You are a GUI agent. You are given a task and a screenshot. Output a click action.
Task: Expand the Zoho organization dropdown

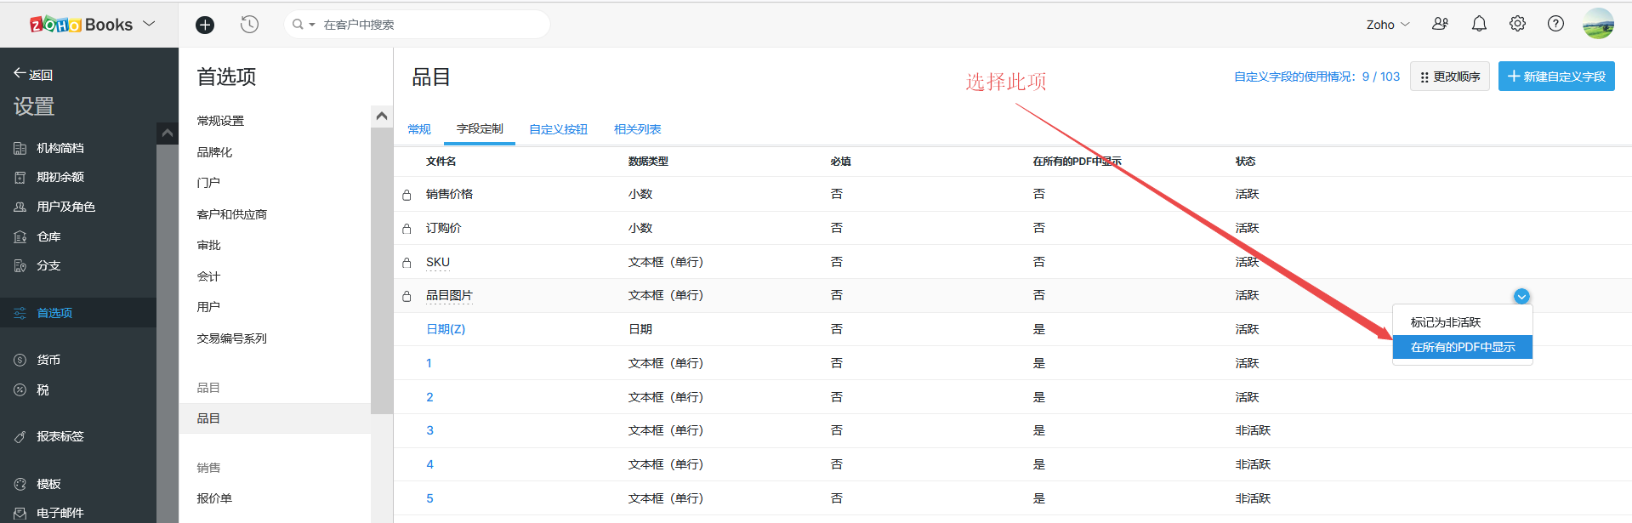point(1387,25)
